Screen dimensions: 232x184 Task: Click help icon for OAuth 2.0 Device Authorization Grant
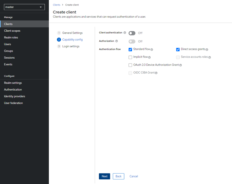coord(181,65)
